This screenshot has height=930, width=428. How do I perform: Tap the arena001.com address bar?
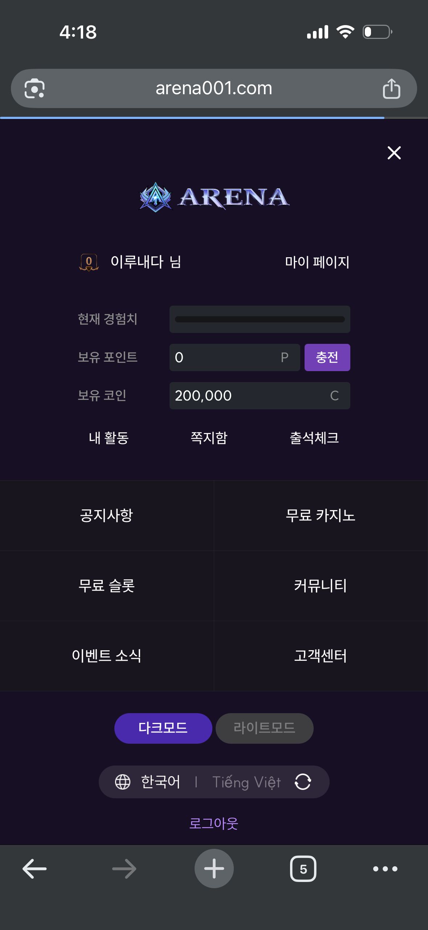(213, 88)
